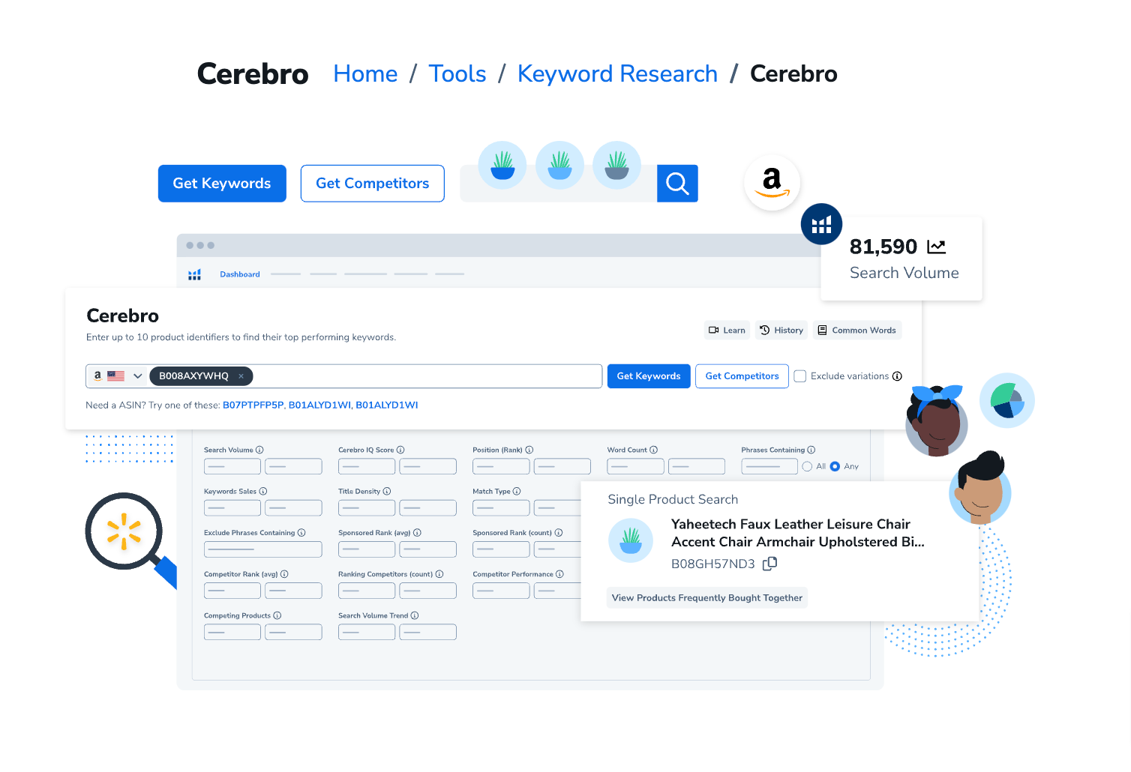Screen dimensions: 1131x772
Task: Click Competitor Performance info icon
Action: (x=559, y=574)
